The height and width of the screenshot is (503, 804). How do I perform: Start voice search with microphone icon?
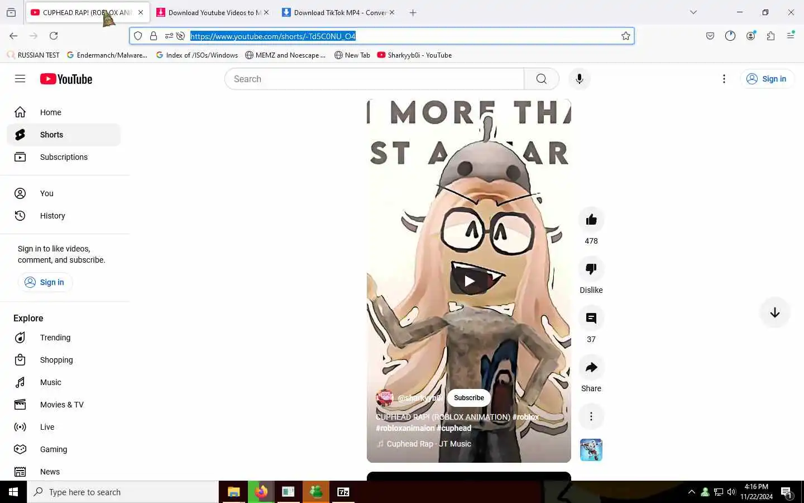coord(580,79)
